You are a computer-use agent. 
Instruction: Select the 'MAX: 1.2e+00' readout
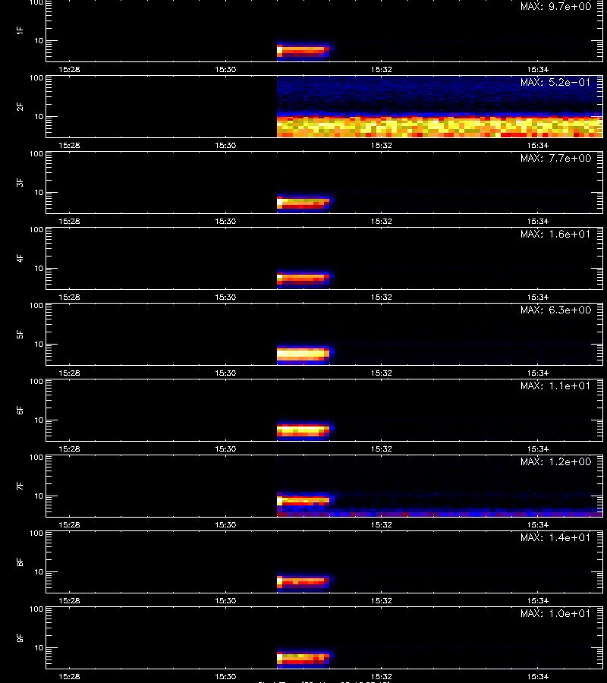pyautogui.click(x=555, y=461)
